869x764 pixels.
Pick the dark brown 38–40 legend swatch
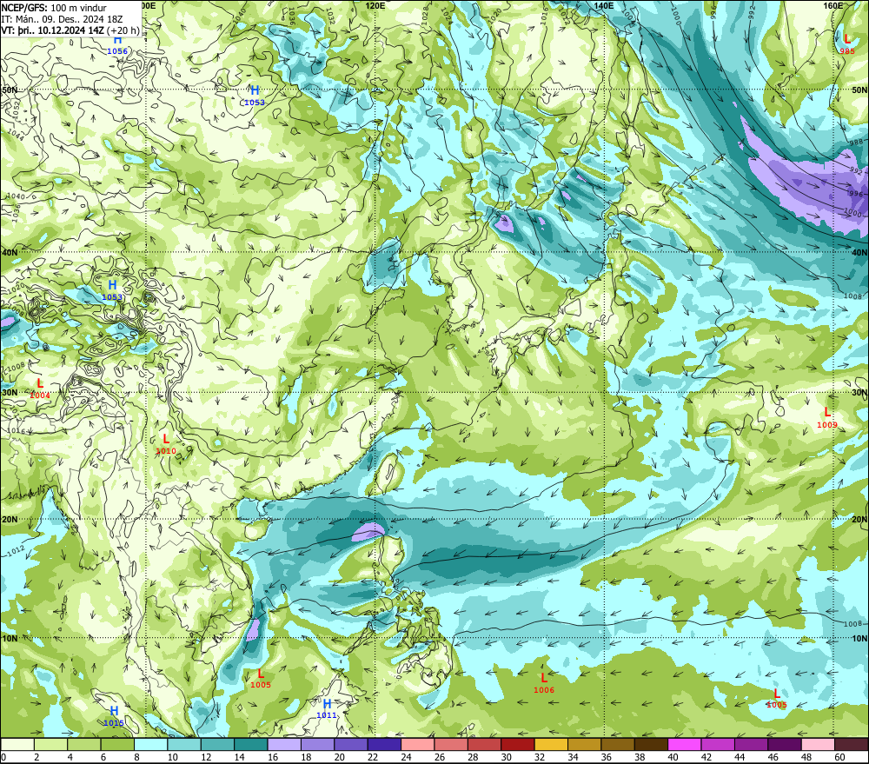click(x=652, y=744)
